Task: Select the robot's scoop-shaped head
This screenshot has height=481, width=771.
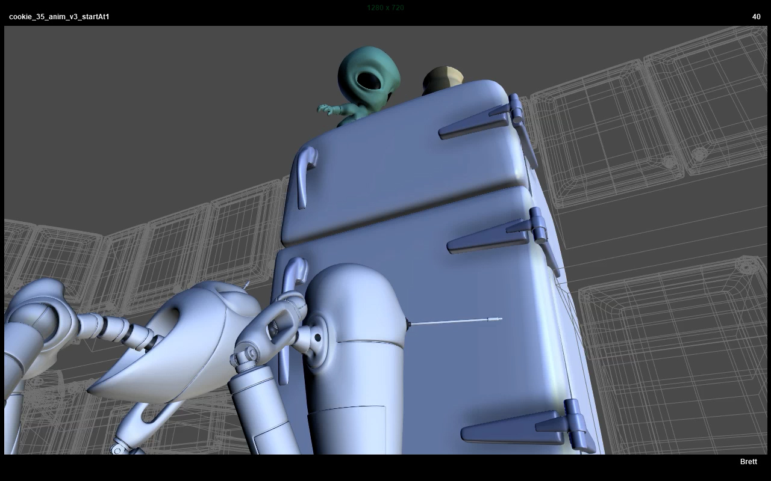Action: click(x=181, y=343)
